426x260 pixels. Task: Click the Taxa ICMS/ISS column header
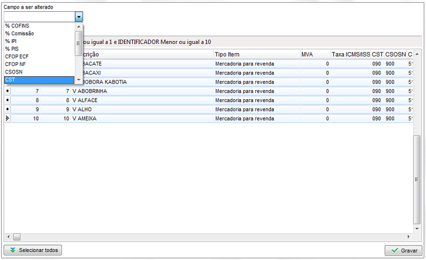[350, 55]
